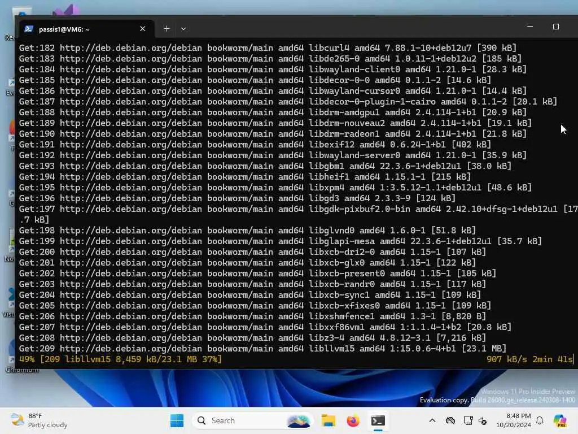This screenshot has width=578, height=434.
Task: Open the weather widget 88°F
Action: tap(39, 420)
